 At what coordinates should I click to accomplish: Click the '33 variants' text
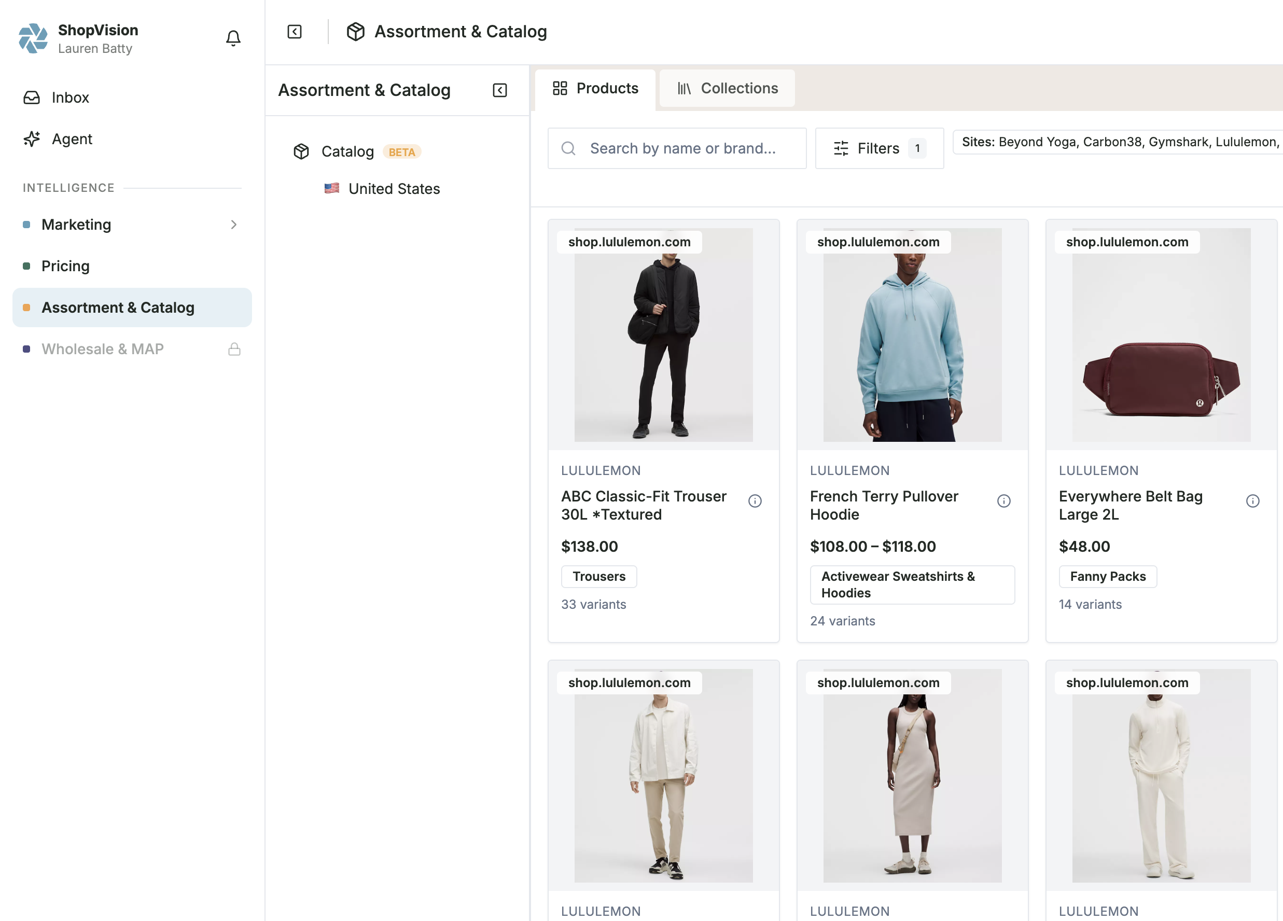coord(593,604)
